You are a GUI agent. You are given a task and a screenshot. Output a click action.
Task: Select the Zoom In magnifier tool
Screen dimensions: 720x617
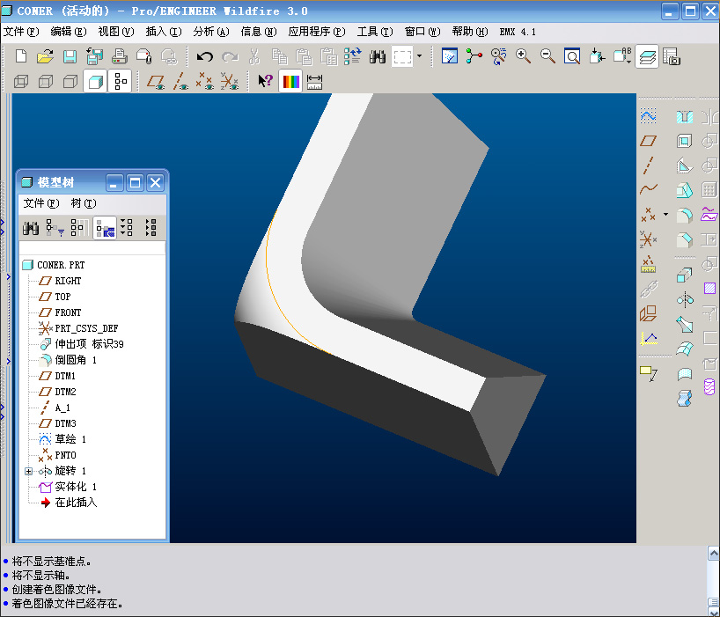coord(523,56)
